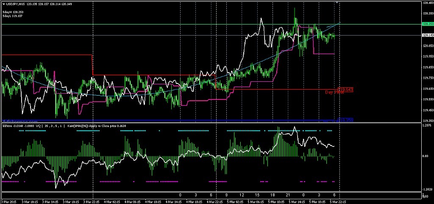Image resolution: width=434 pixels, height=204 pixels.
Task: Click the 4 Mar 22:15 time label
Action: click(x=216, y=201)
